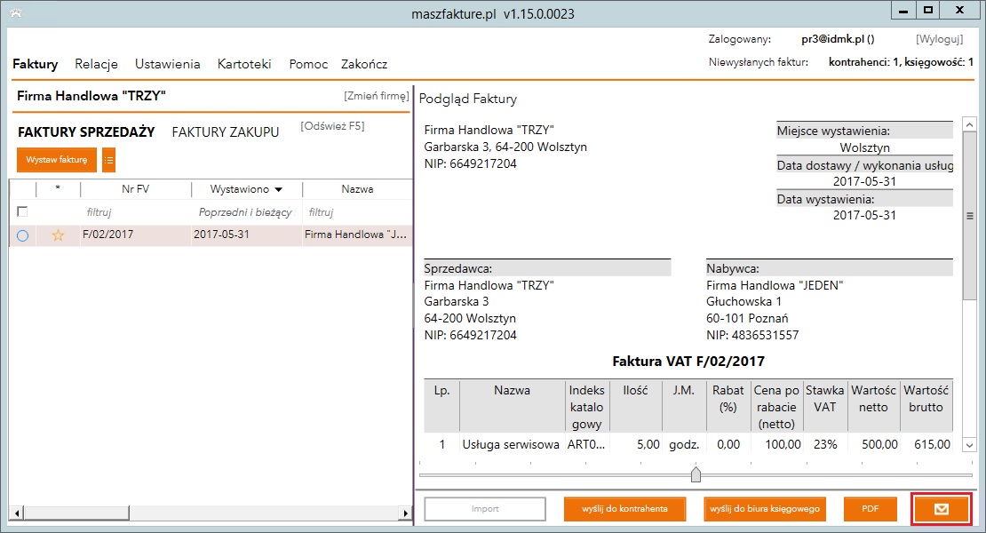The height and width of the screenshot is (533, 986).
Task: Click the Głuchowska 1 buyer address
Action: (743, 302)
